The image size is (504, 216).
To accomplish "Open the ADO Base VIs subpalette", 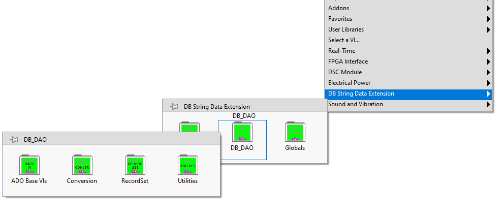I will 29,165.
